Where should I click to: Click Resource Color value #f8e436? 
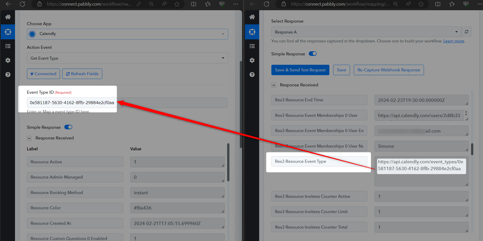178,208
